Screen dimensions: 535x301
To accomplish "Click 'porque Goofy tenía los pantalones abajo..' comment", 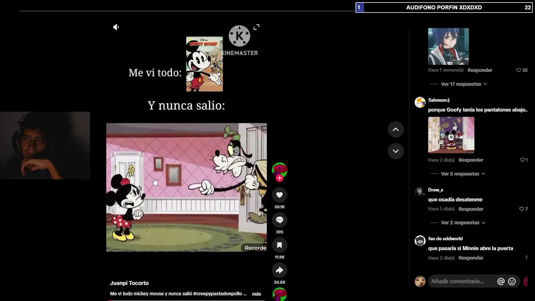I will coord(478,110).
